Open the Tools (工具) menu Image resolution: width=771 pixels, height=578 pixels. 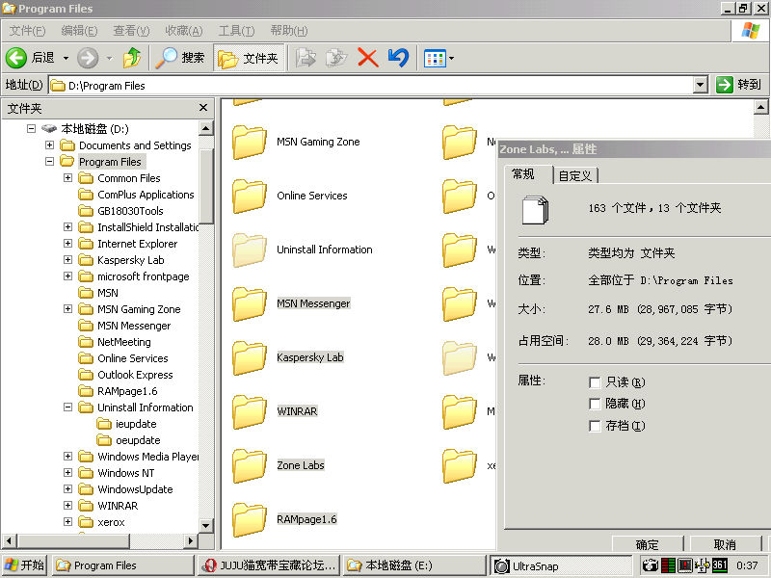[x=236, y=31]
